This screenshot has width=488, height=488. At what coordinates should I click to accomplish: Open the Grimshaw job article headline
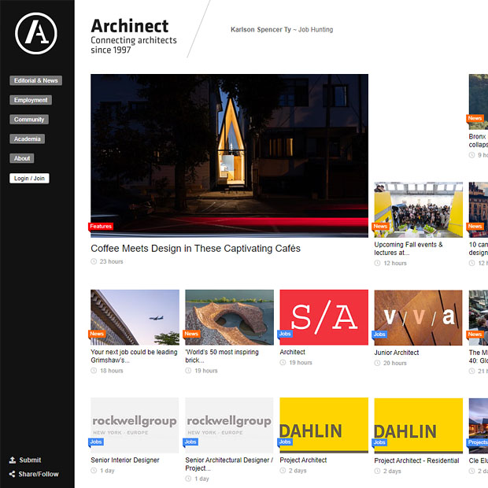pos(134,356)
